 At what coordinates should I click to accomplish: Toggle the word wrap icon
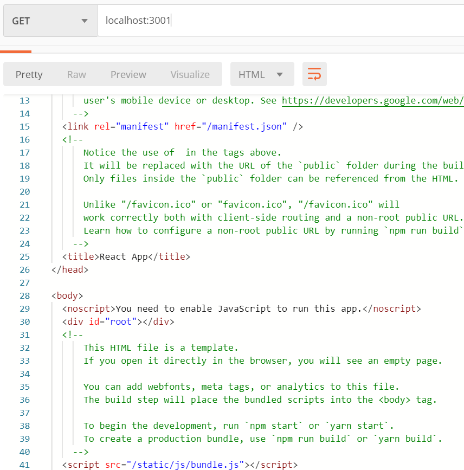314,74
